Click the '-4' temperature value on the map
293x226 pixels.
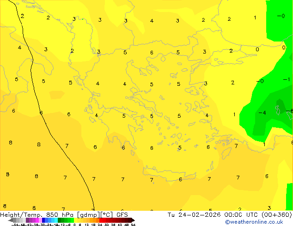[262, 113]
